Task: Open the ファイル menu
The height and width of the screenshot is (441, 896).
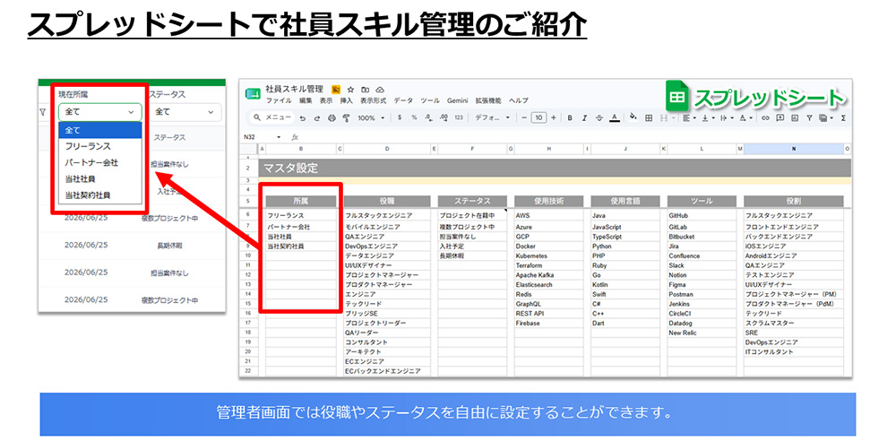Action: point(279,100)
